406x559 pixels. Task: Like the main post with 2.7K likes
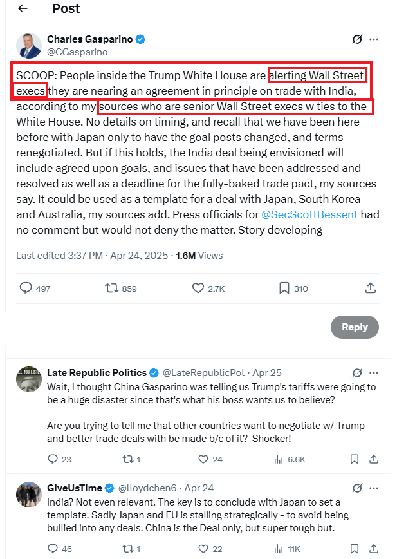coord(197,289)
